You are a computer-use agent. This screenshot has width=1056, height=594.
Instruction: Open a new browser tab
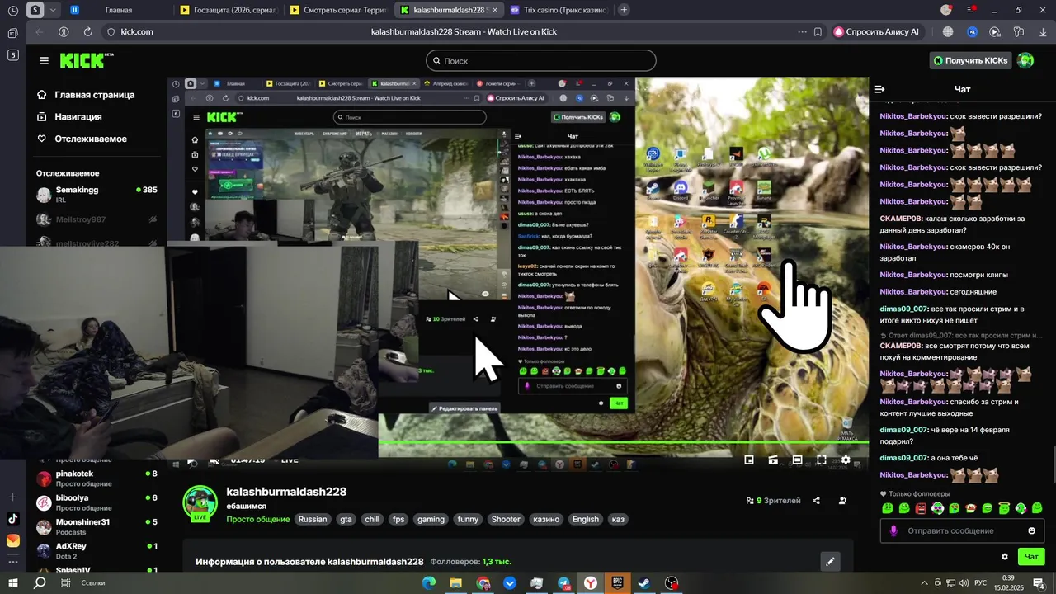(624, 10)
